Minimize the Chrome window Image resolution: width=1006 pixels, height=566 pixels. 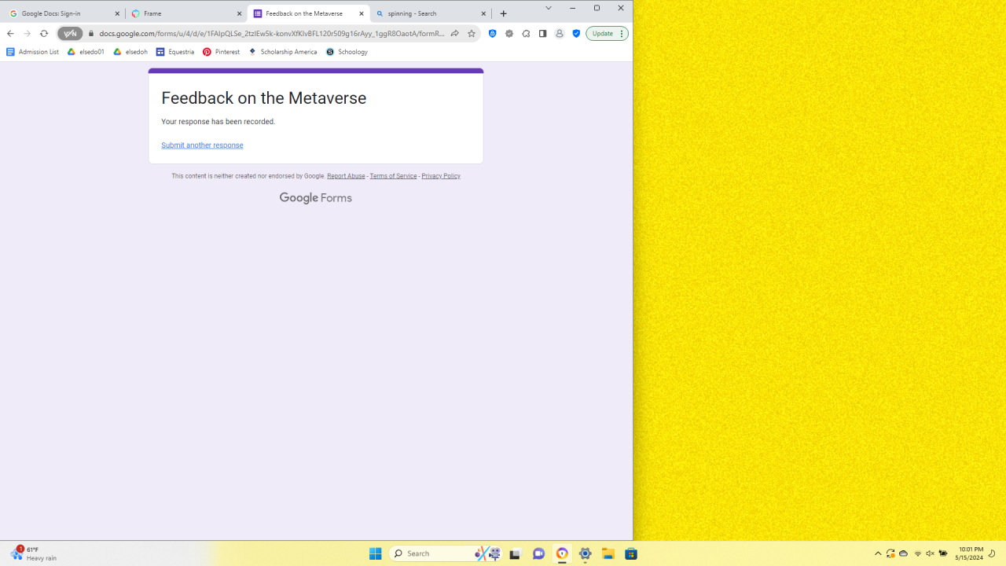pos(572,8)
